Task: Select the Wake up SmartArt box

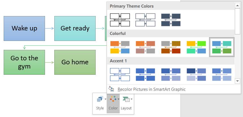Action: pos(24,28)
